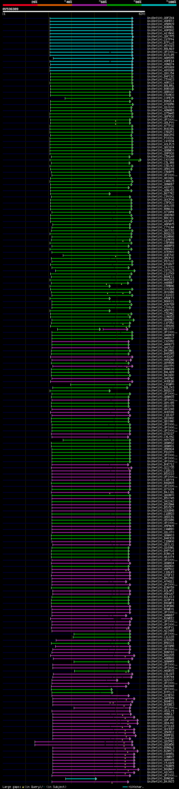Click label UniRef100_B7PSJ3
The height and width of the screenshot is (789, 179).
[x=161, y=692]
